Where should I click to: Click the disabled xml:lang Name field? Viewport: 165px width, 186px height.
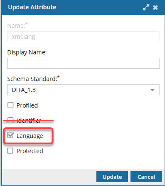tap(83, 37)
